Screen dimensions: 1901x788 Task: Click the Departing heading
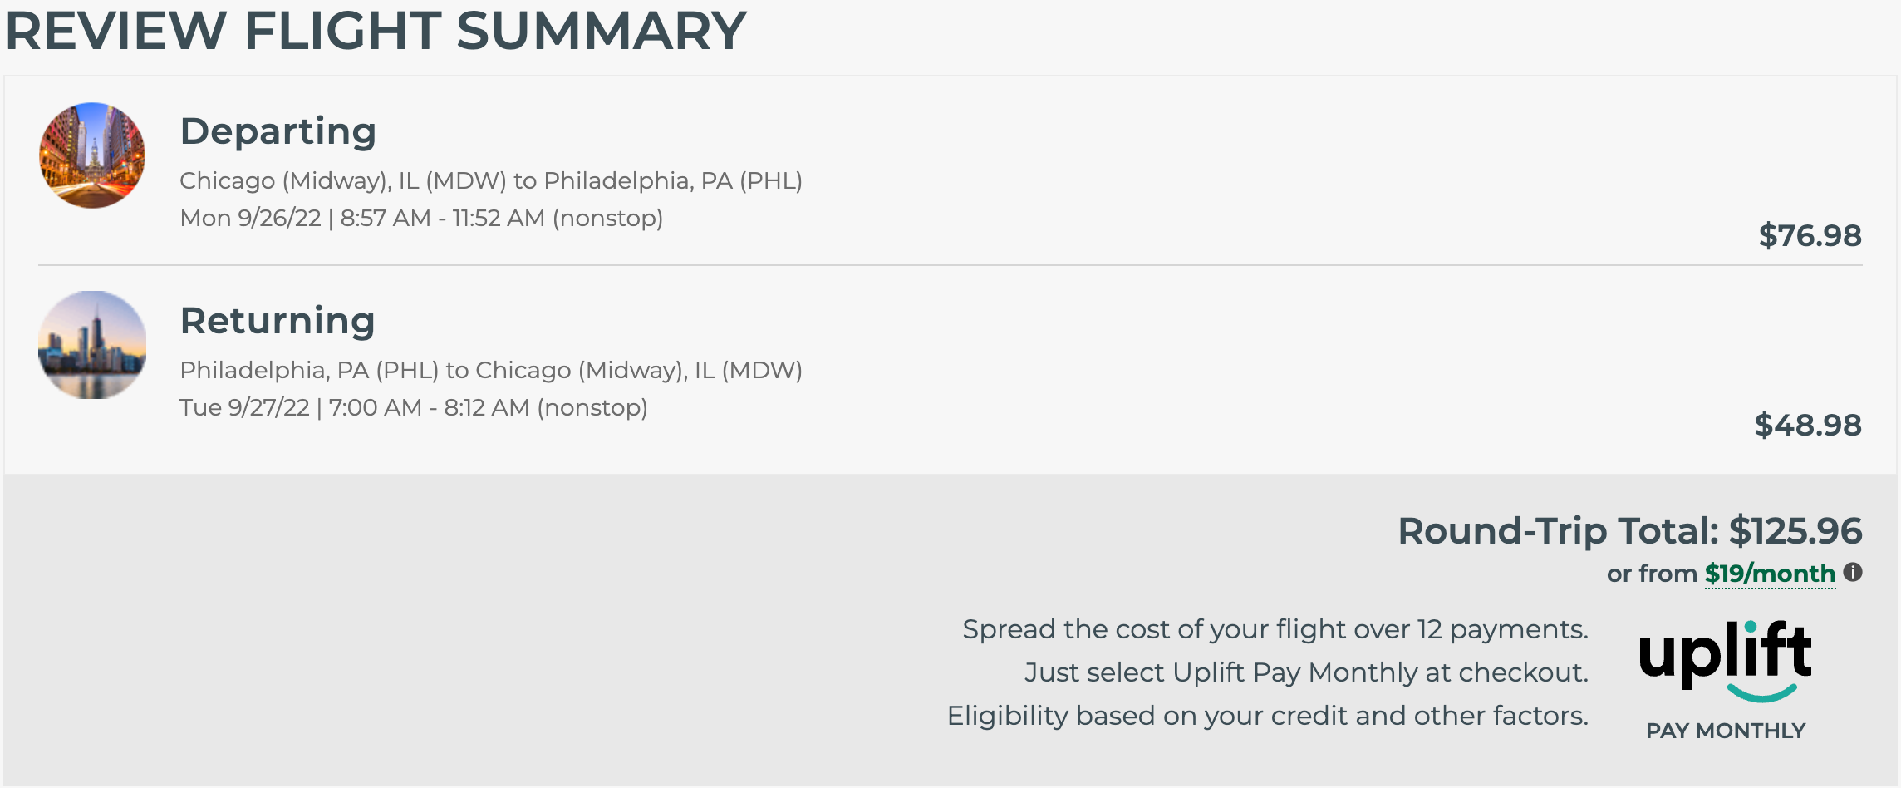(x=278, y=131)
